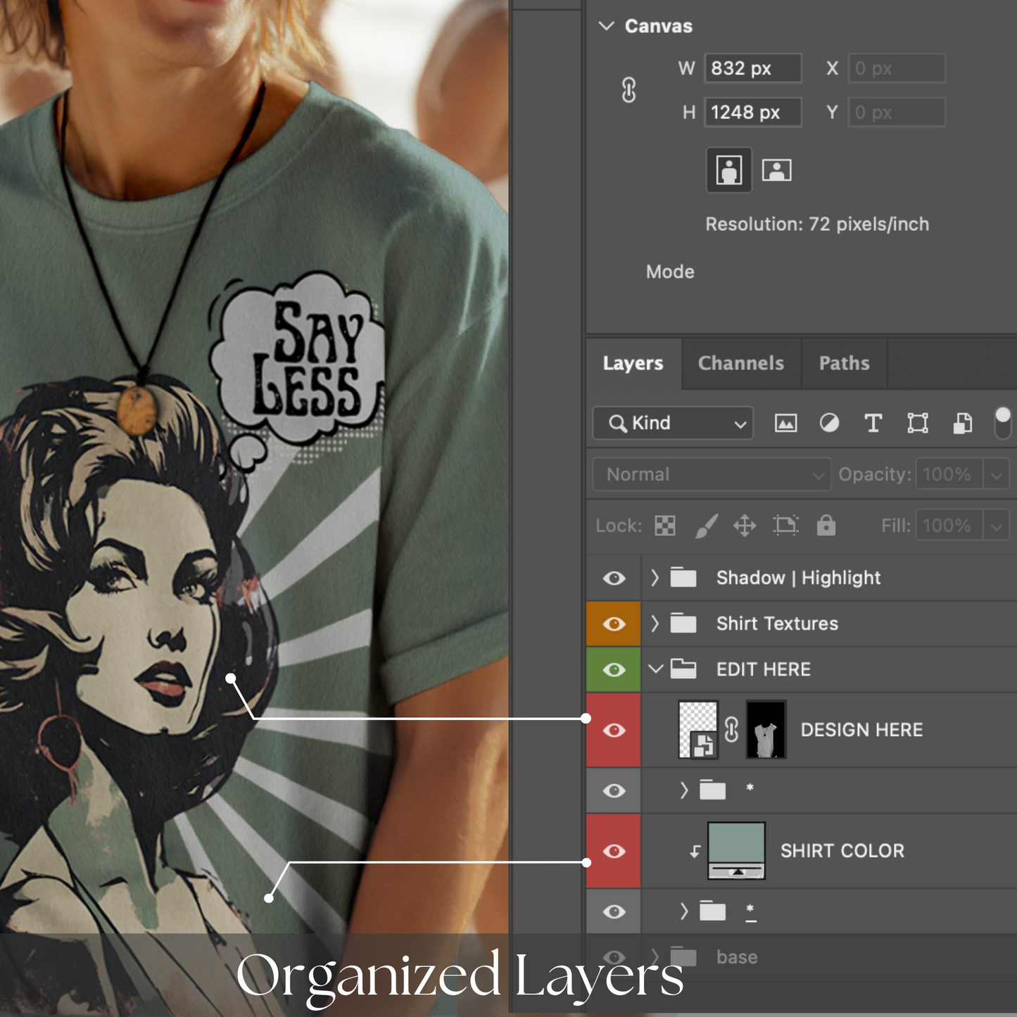Toggle visibility of DESIGN HERE layer
1017x1017 pixels.
(x=614, y=731)
